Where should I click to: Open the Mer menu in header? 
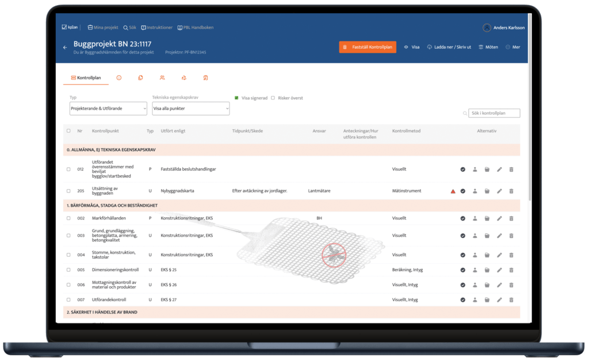pyautogui.click(x=512, y=47)
